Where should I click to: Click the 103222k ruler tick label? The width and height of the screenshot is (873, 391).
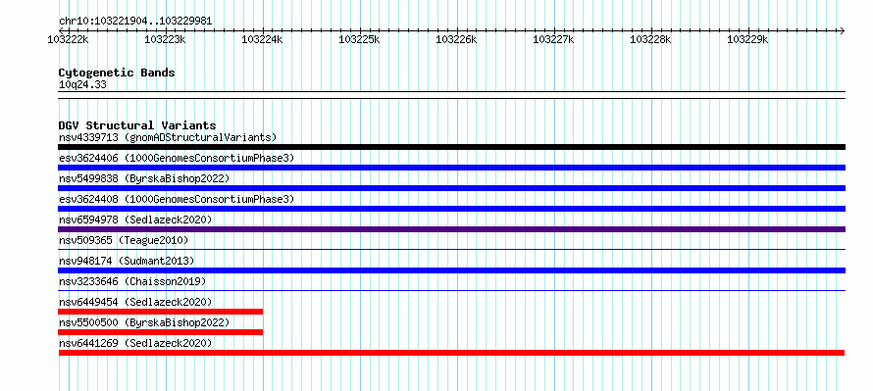tap(68, 39)
